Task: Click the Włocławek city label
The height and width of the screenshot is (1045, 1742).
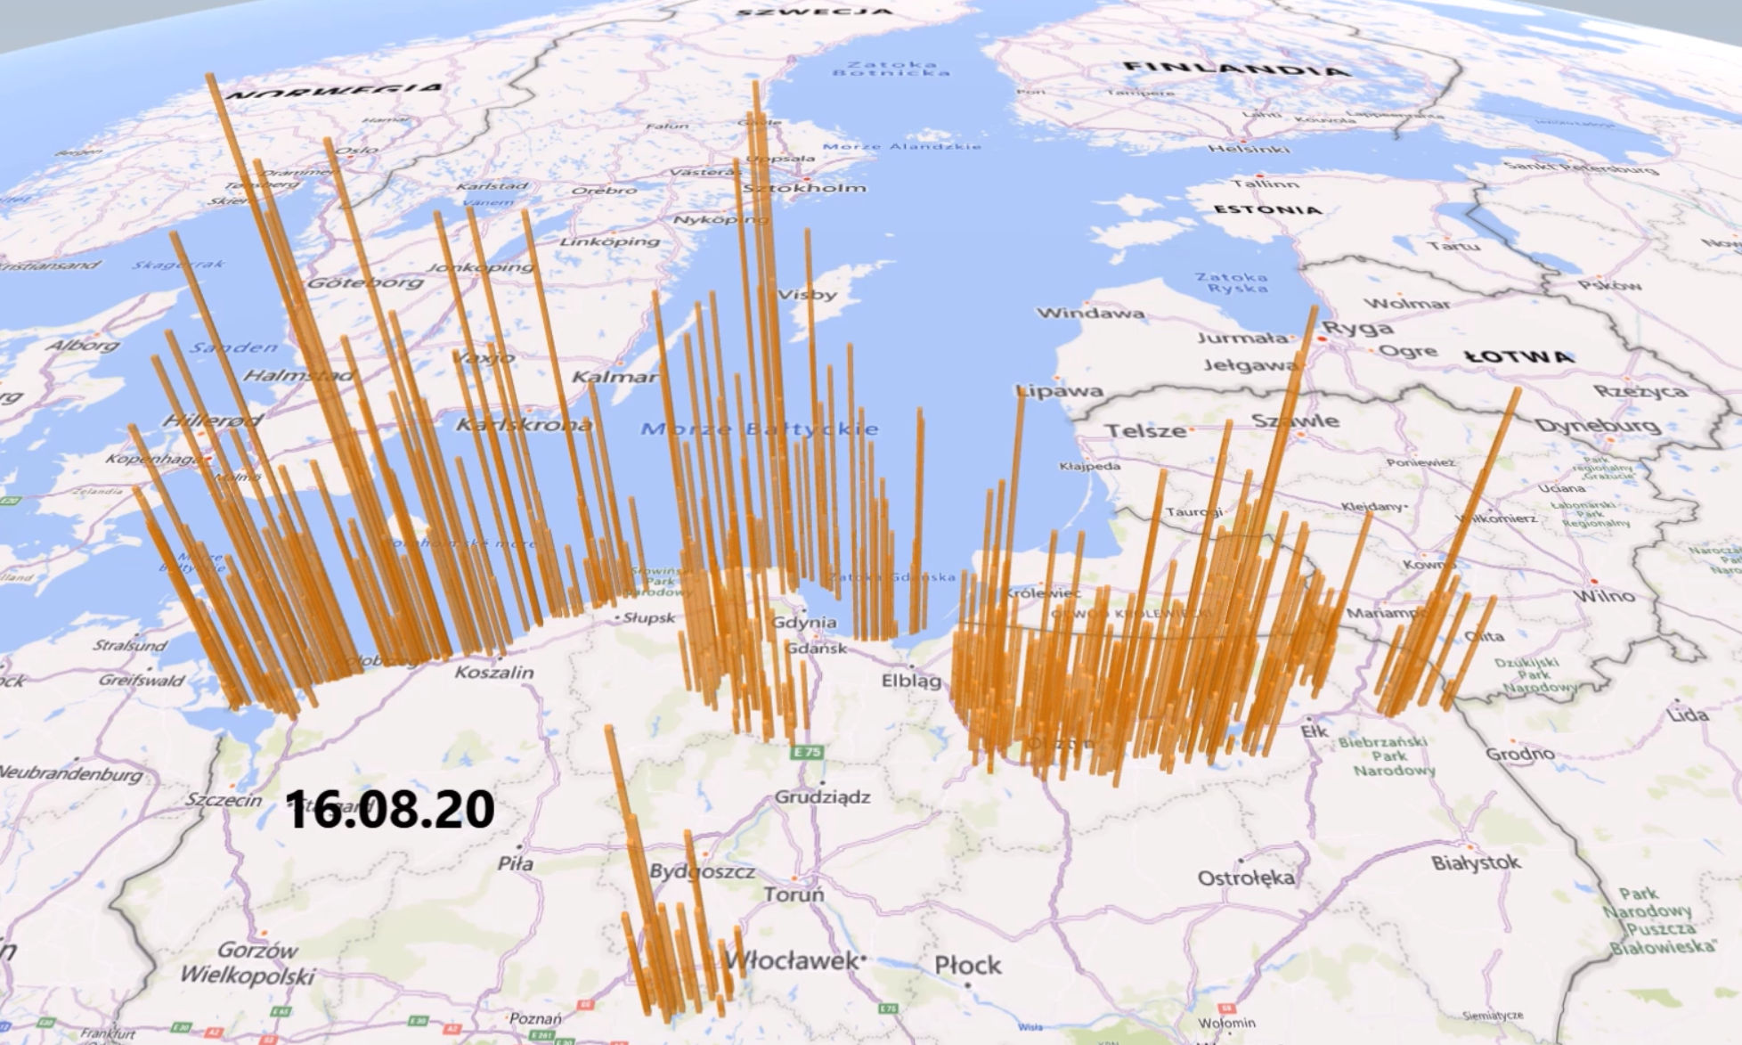Action: (x=791, y=961)
